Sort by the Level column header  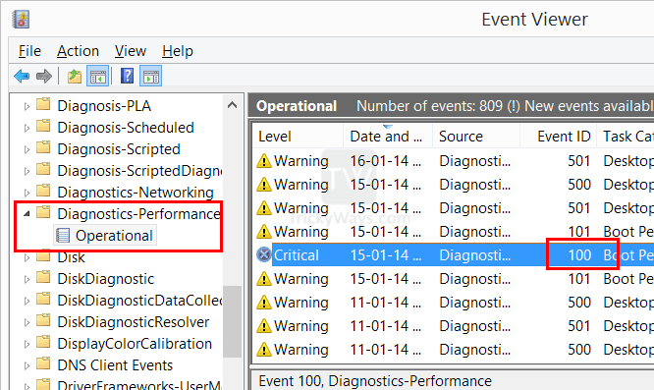298,136
